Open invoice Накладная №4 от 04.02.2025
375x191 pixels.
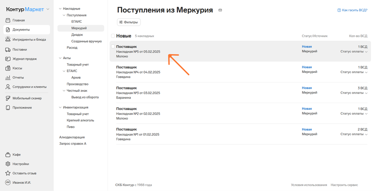138,72
